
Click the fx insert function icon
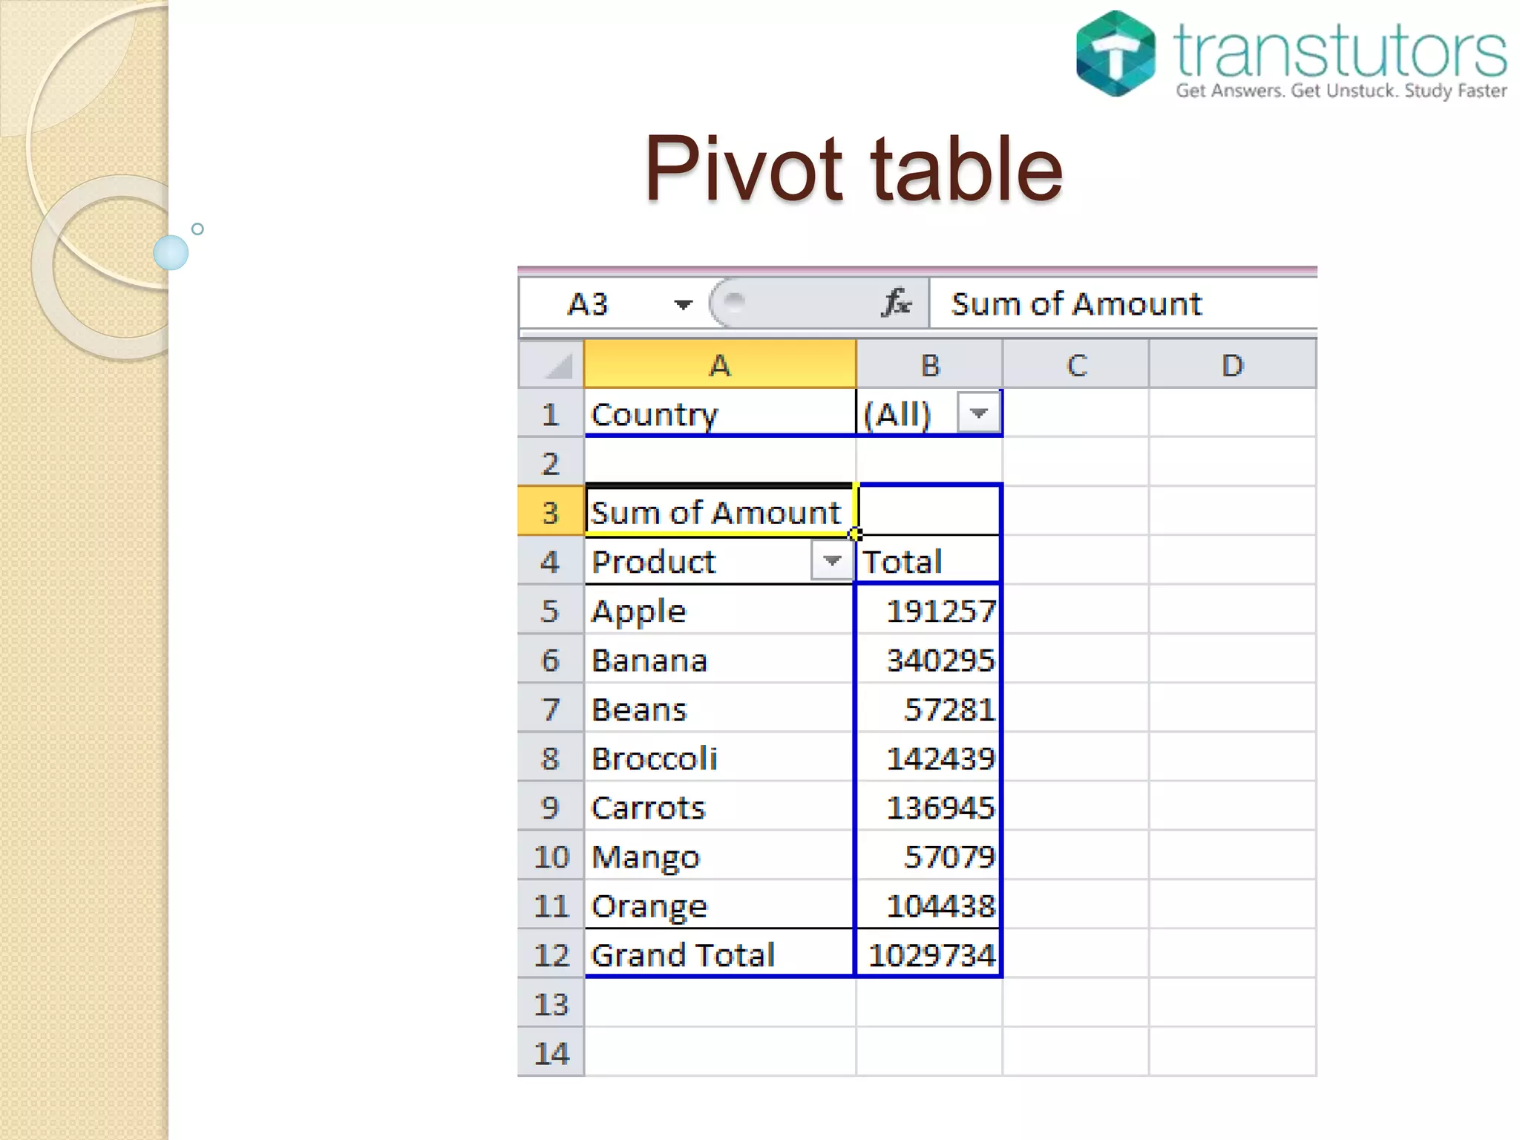click(897, 303)
